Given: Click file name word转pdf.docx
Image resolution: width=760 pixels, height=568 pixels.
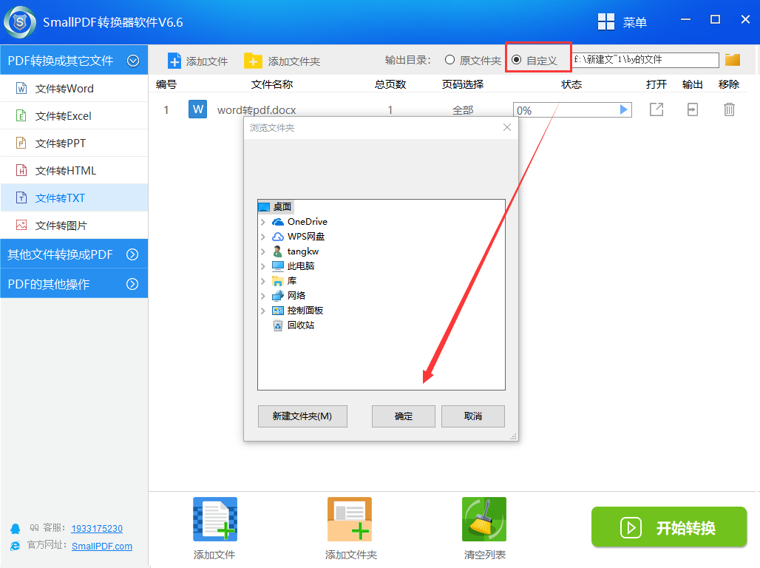Looking at the screenshot, I should click(257, 110).
